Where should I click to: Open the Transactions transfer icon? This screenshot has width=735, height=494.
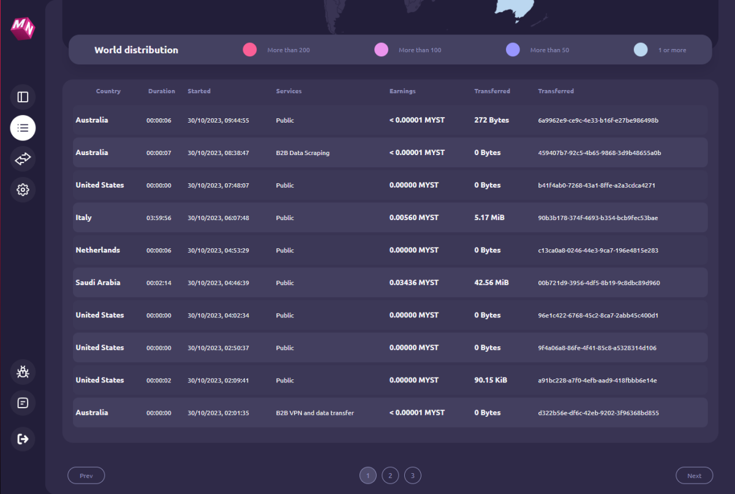coord(23,159)
